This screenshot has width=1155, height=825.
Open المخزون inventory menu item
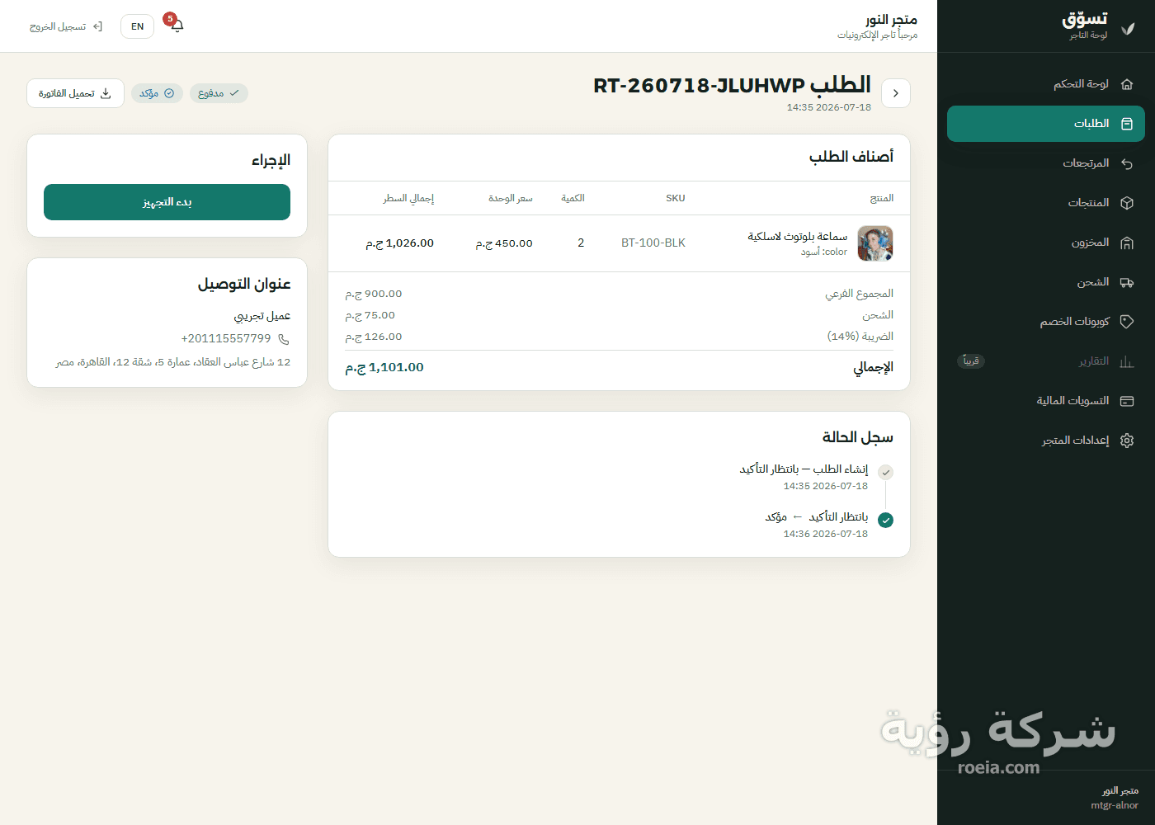(1046, 243)
